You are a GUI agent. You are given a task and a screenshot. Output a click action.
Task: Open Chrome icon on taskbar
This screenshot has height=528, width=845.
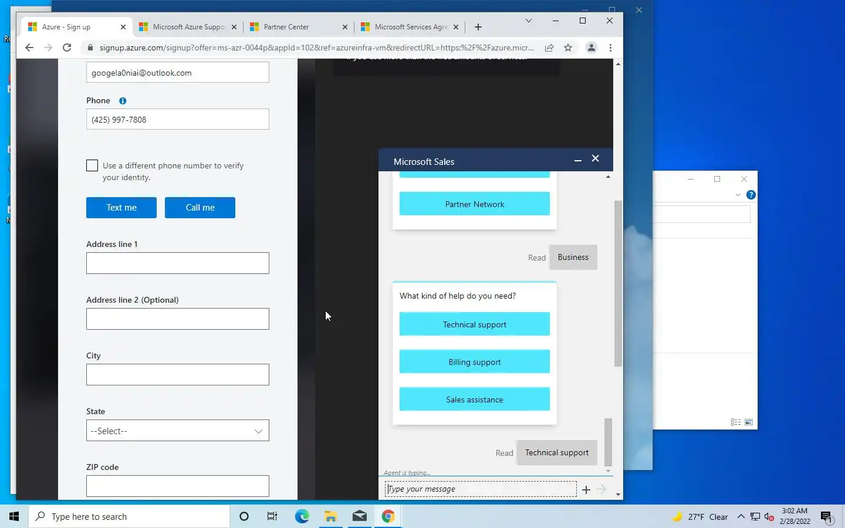pos(388,516)
